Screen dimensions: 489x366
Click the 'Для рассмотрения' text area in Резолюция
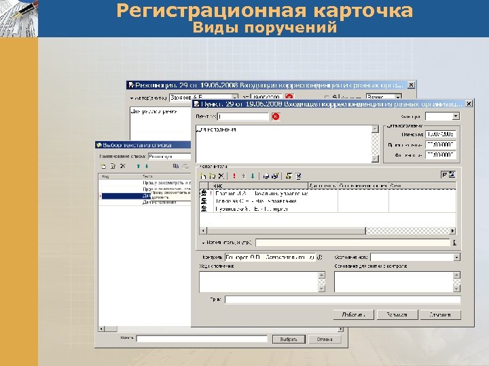(x=160, y=123)
